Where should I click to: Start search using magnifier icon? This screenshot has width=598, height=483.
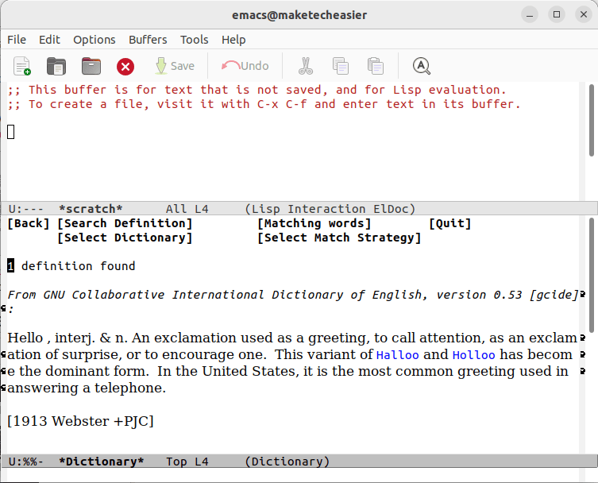click(422, 66)
